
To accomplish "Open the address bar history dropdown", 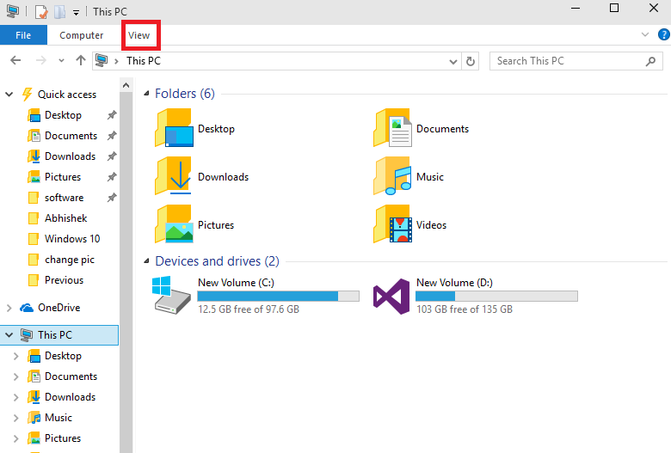I will tap(454, 61).
